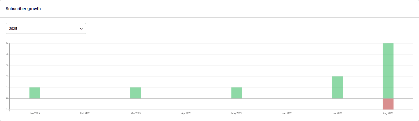Viewport: 419px width, 121px height.
Task: Click the tall green August 2025 bar
Action: 388,71
